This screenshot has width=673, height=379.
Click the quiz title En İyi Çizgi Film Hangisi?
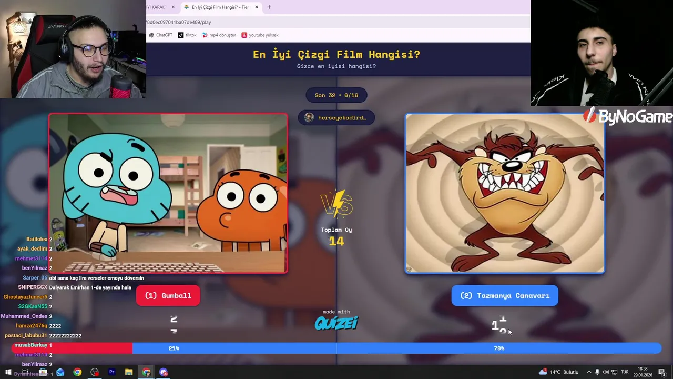[x=336, y=54]
